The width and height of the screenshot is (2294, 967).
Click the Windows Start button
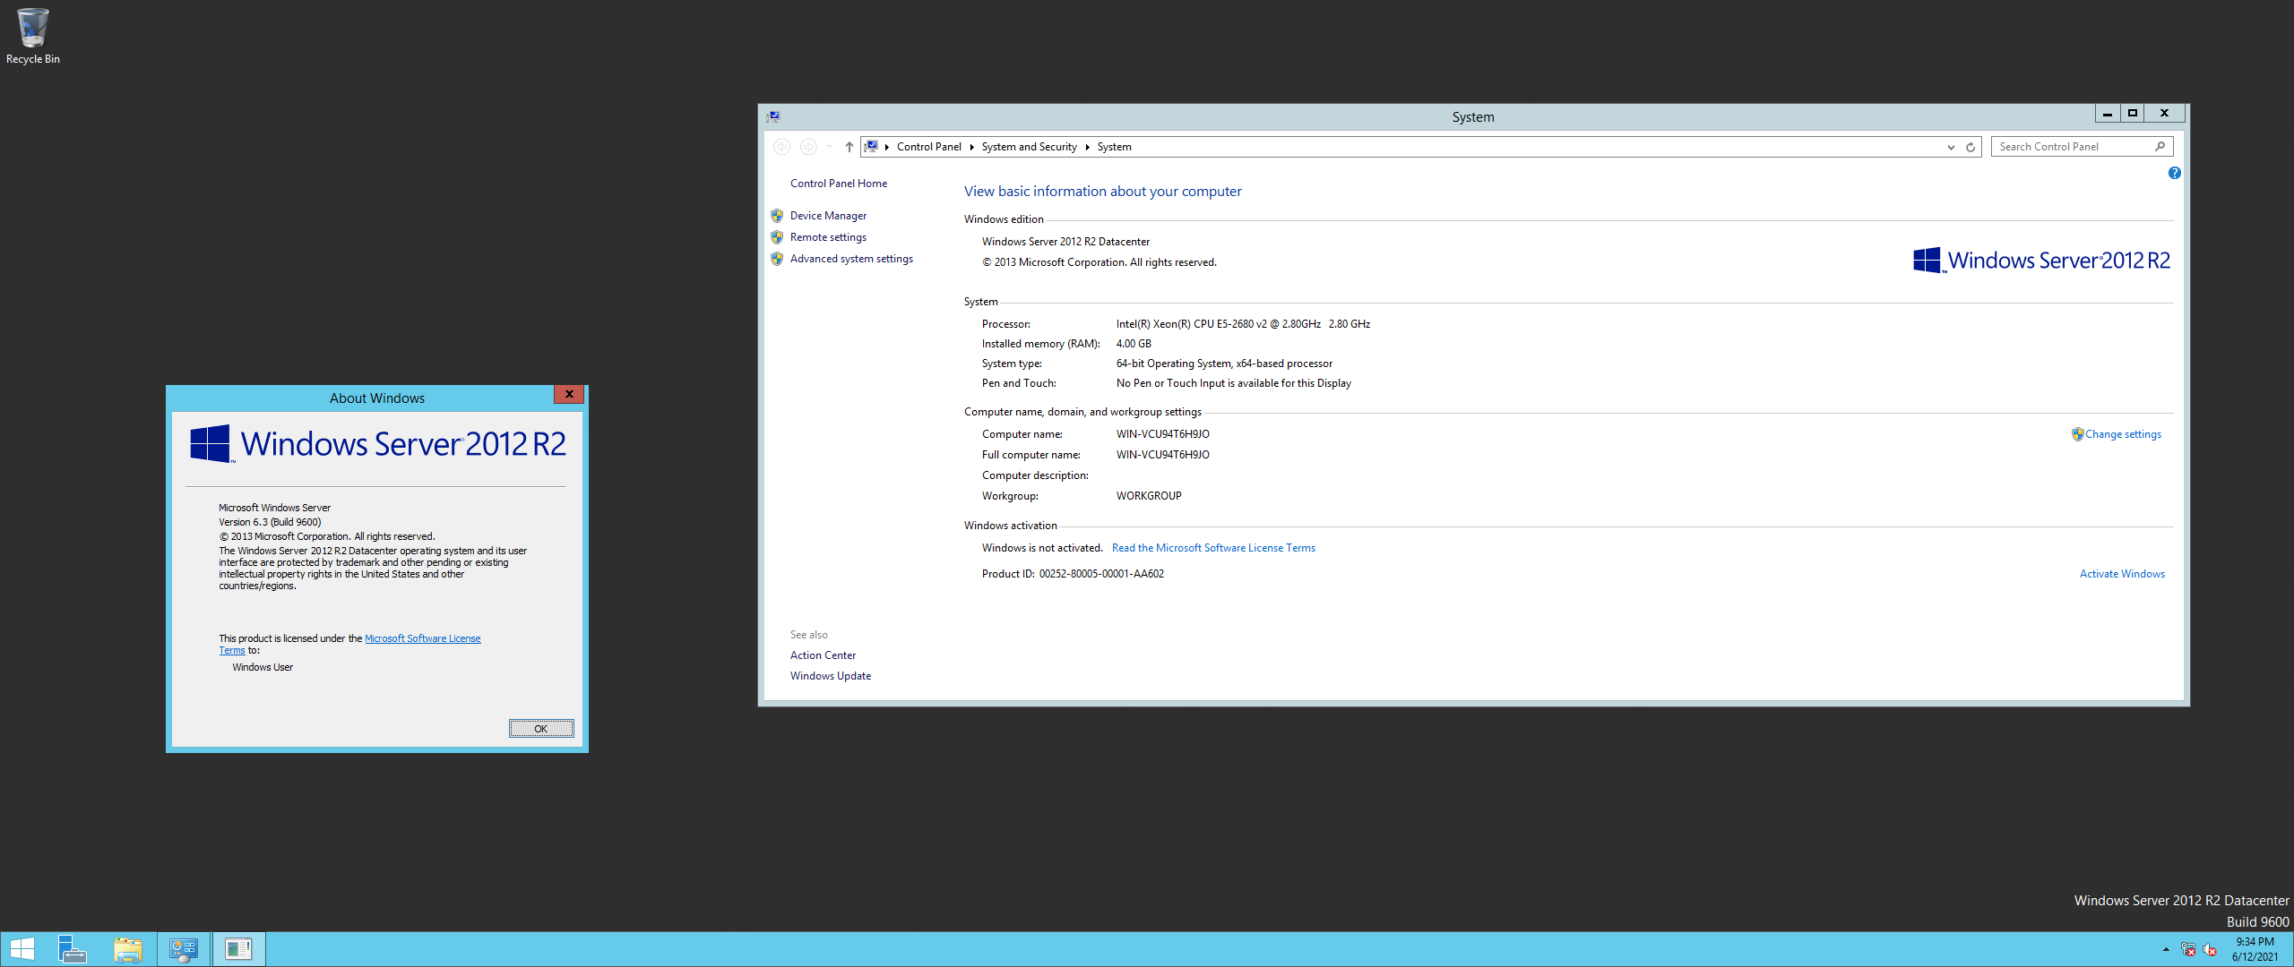point(22,949)
